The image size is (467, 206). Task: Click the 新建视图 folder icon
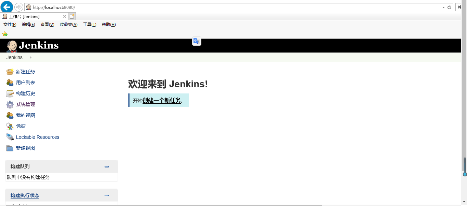(10, 148)
